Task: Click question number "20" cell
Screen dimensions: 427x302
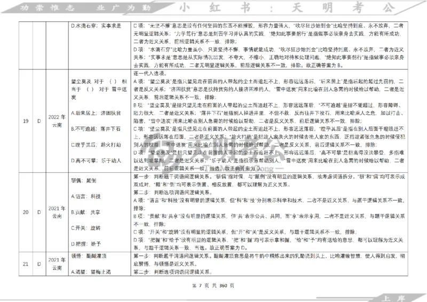Action: click(x=26, y=212)
